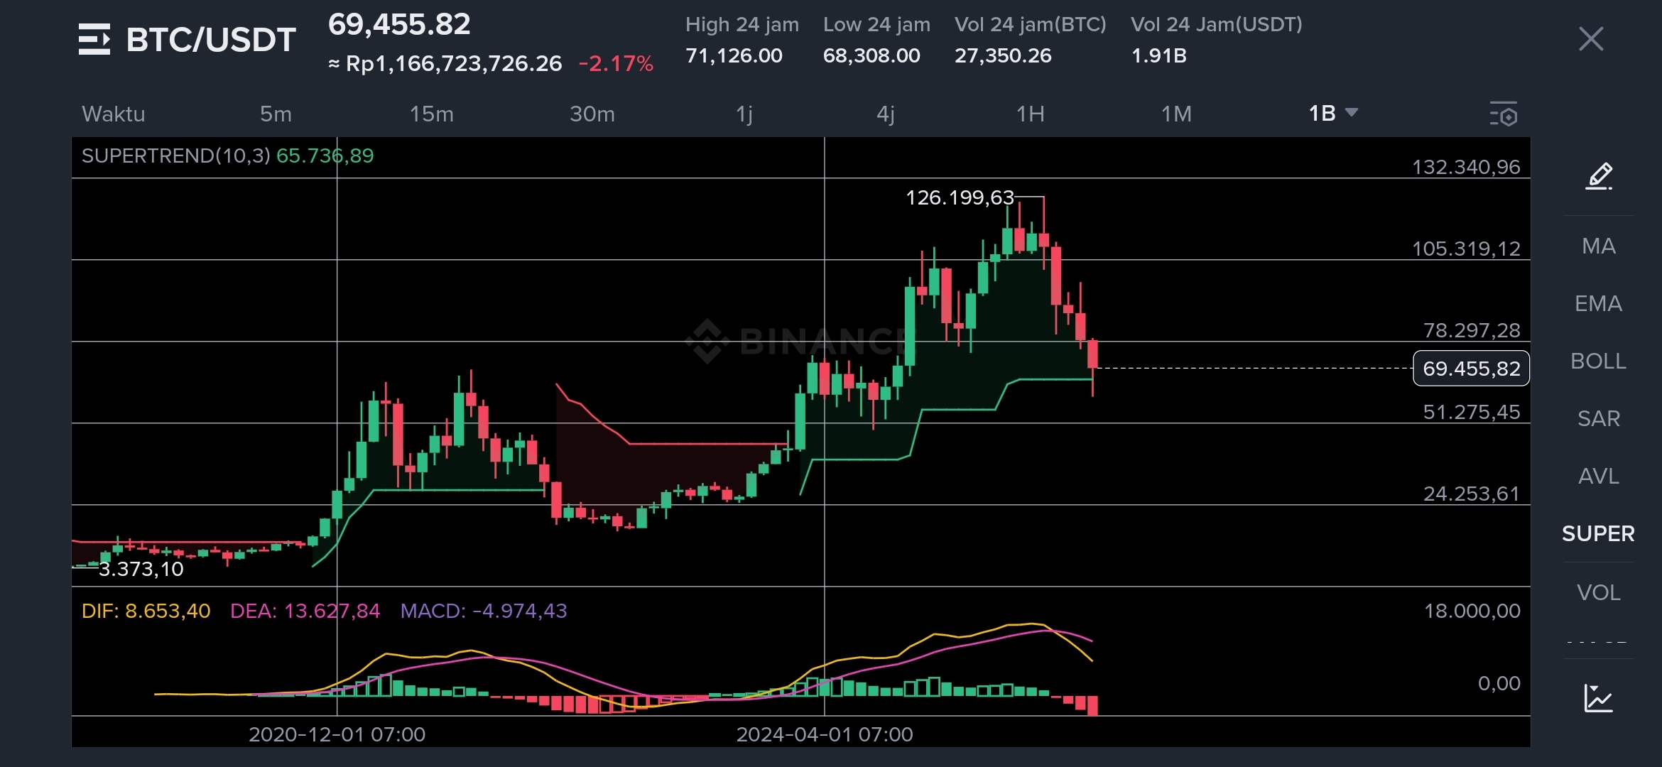This screenshot has width=1662, height=767.
Task: Select the drawing pencil tool
Action: point(1599,176)
